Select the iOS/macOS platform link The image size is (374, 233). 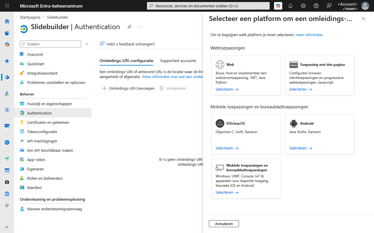[x=227, y=148]
